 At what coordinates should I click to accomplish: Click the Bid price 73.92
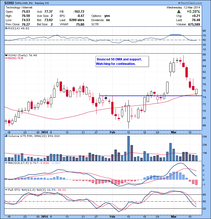point(49,20)
